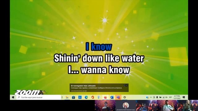Click the highlighted lyric 'I know'
198x111 pixels.
(99, 47)
